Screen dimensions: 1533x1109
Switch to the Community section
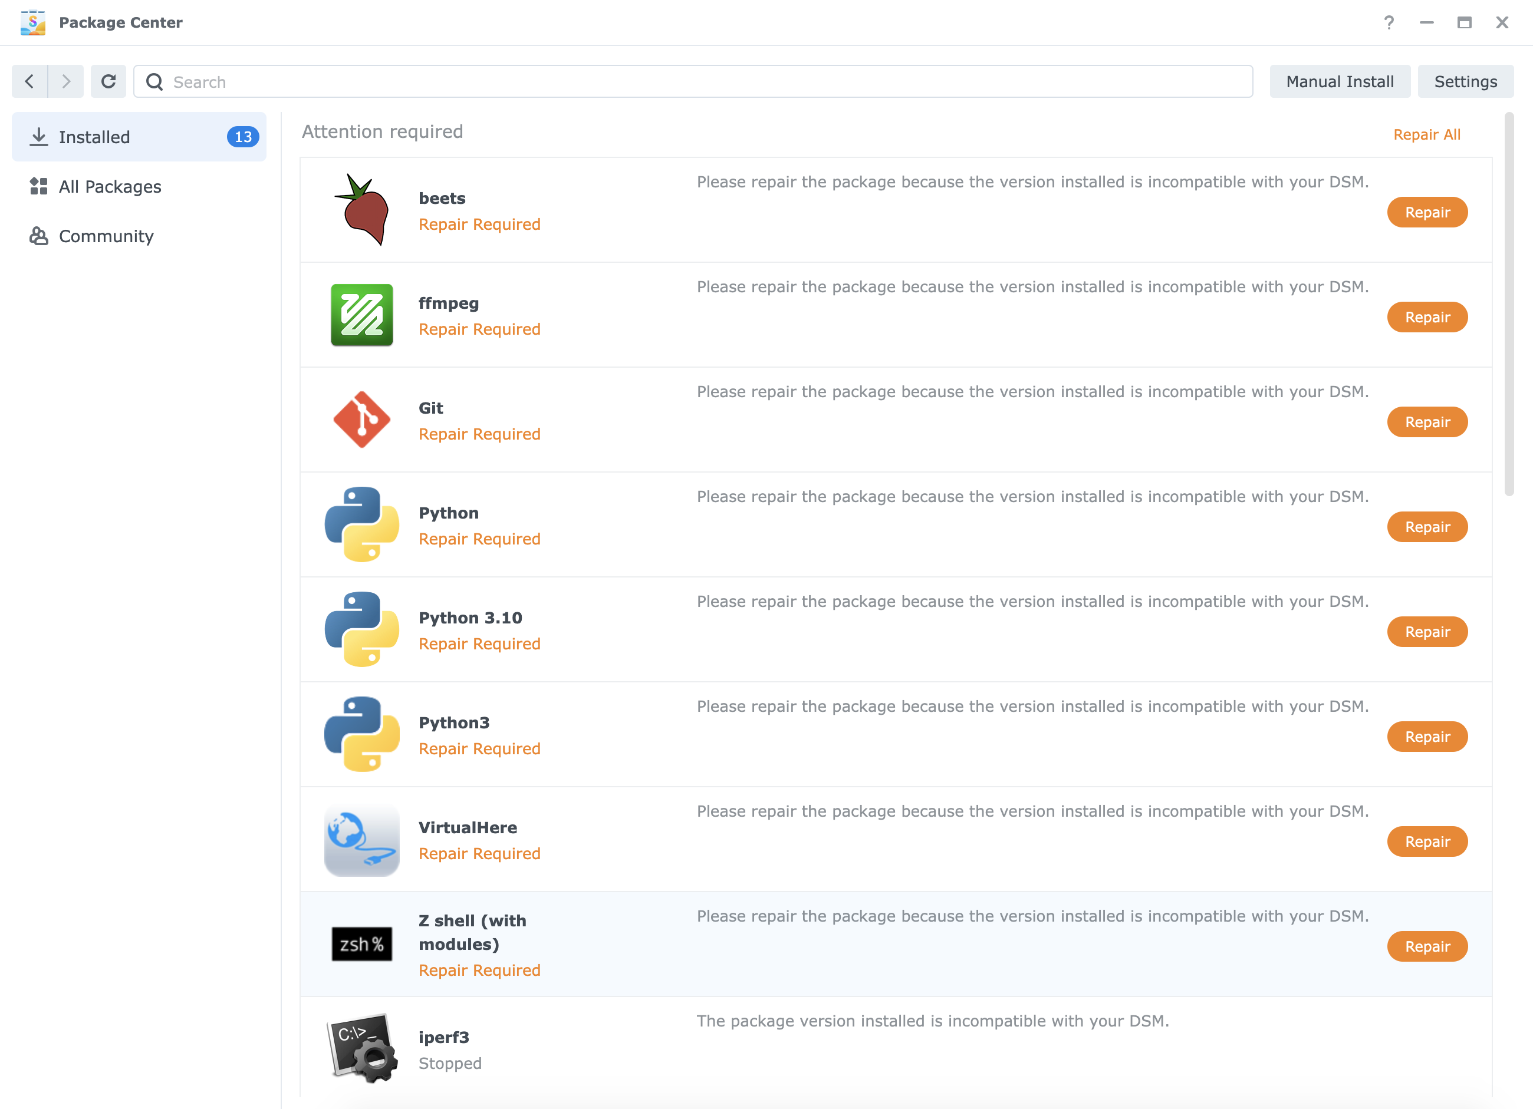(x=106, y=236)
